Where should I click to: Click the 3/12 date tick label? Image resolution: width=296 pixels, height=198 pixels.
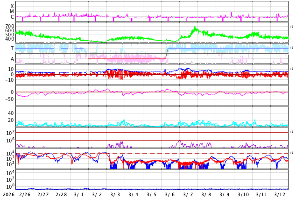tap(279, 194)
